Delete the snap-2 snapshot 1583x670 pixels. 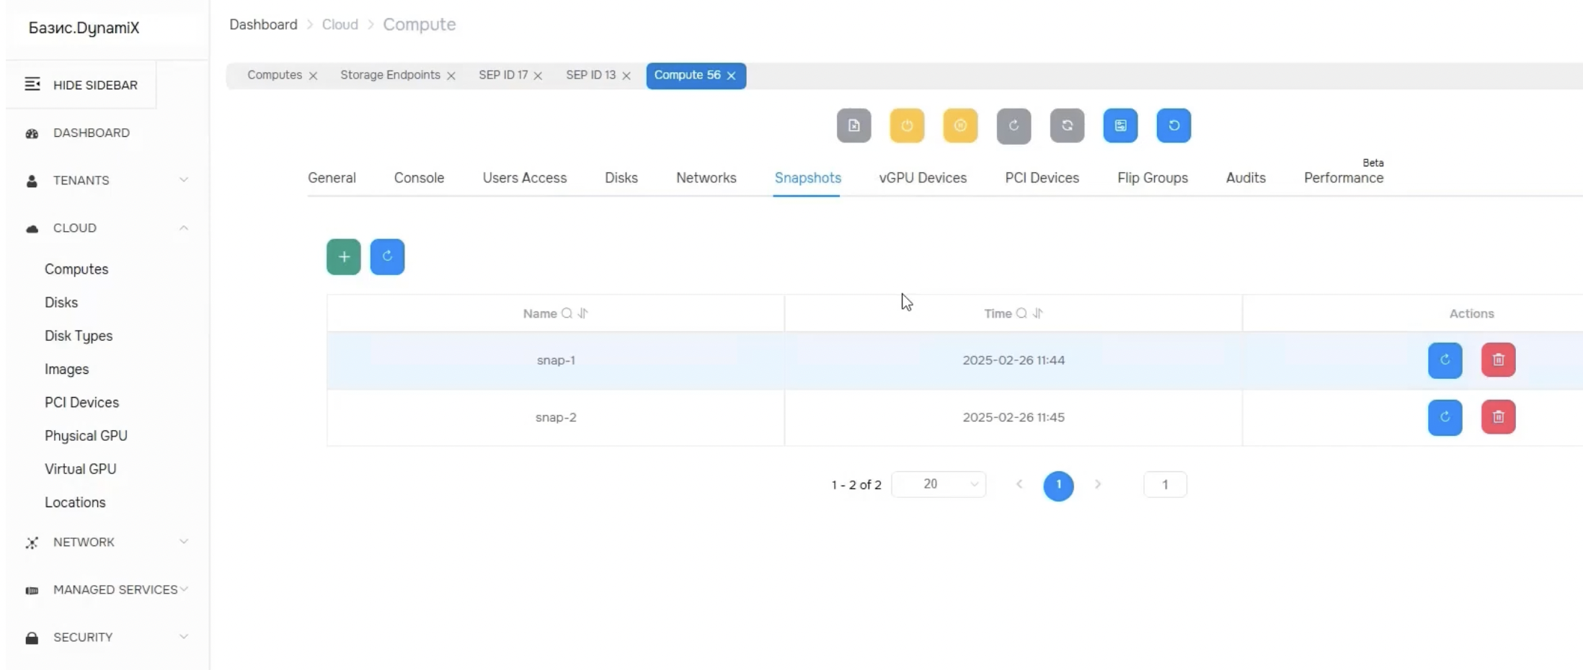(1498, 417)
